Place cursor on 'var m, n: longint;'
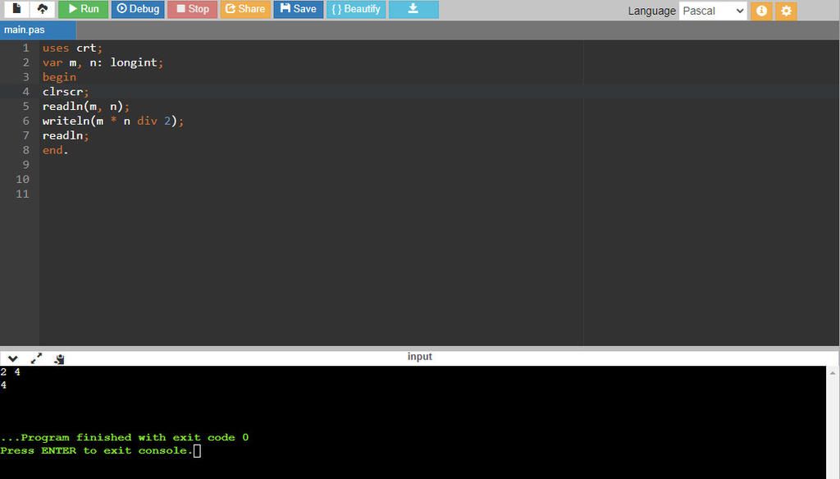This screenshot has width=840, height=479. pos(103,62)
